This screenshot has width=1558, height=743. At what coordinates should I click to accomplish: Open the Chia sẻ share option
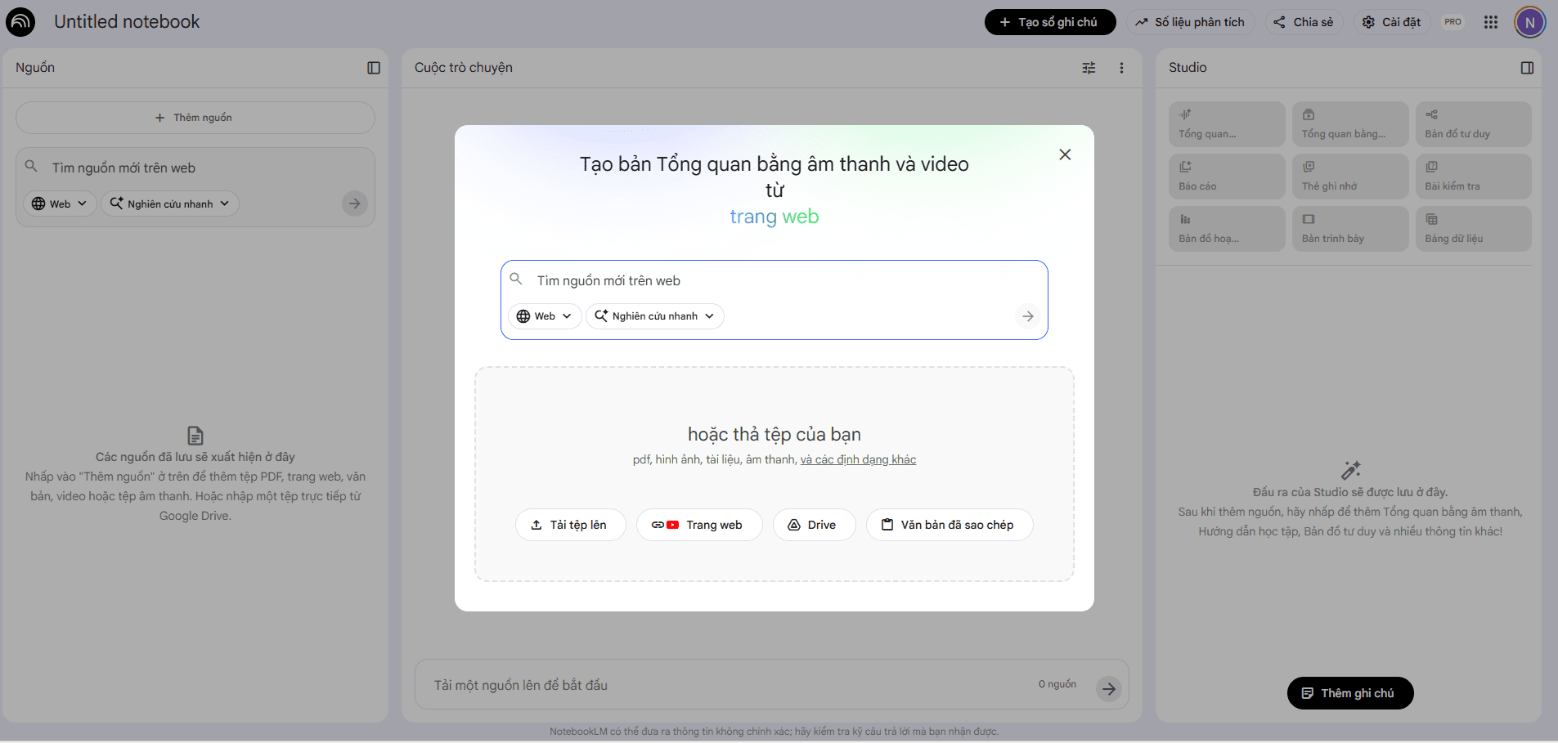point(1304,22)
